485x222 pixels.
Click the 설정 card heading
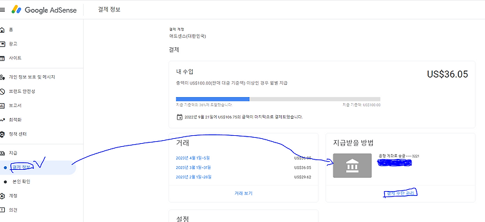tap(182, 219)
